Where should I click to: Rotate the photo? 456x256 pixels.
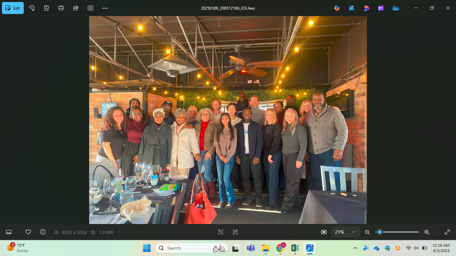pos(32,8)
